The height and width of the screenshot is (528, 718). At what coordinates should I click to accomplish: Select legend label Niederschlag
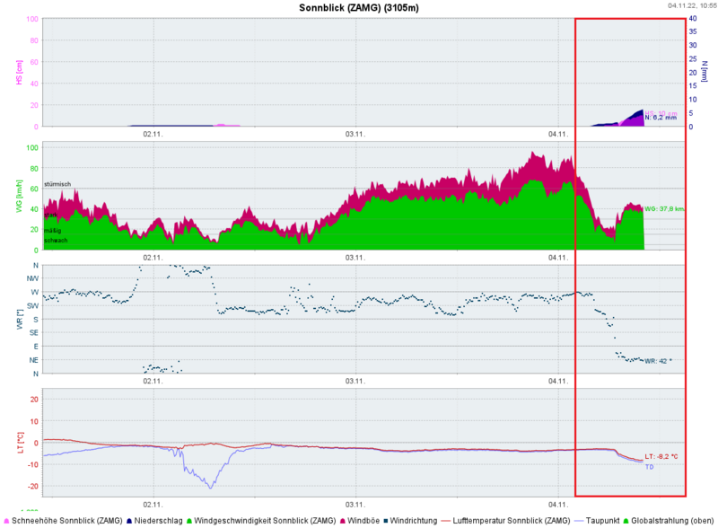pyautogui.click(x=159, y=521)
